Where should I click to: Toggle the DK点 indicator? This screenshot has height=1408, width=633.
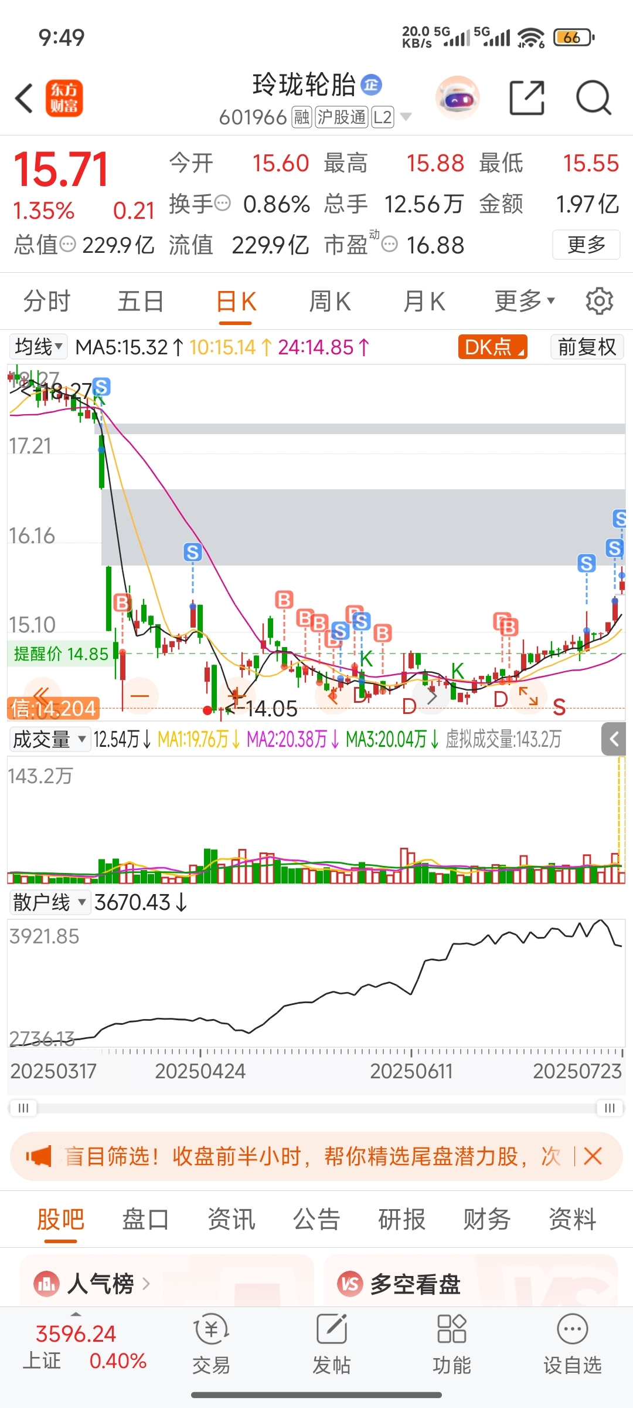click(x=493, y=347)
